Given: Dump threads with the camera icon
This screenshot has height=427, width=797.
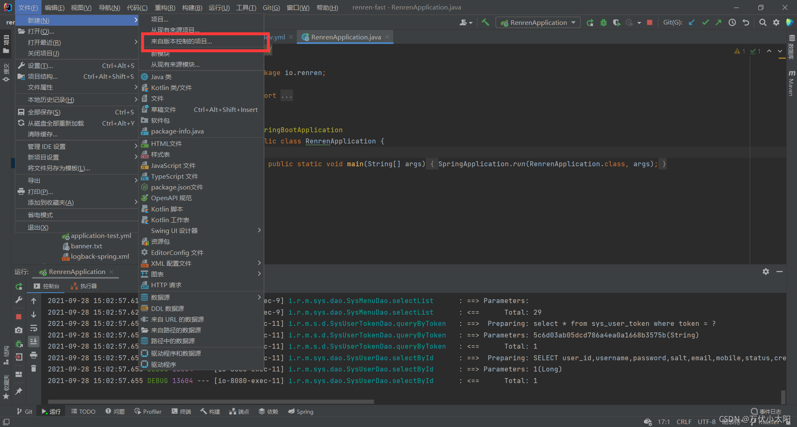Looking at the screenshot, I should click(19, 330).
